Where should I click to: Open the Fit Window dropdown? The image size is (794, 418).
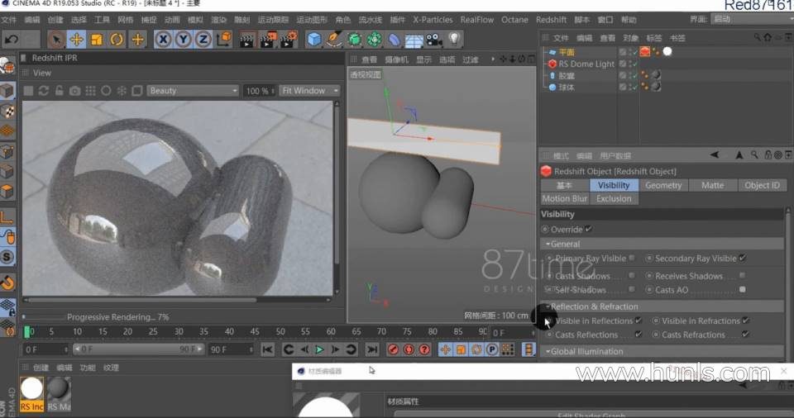309,91
